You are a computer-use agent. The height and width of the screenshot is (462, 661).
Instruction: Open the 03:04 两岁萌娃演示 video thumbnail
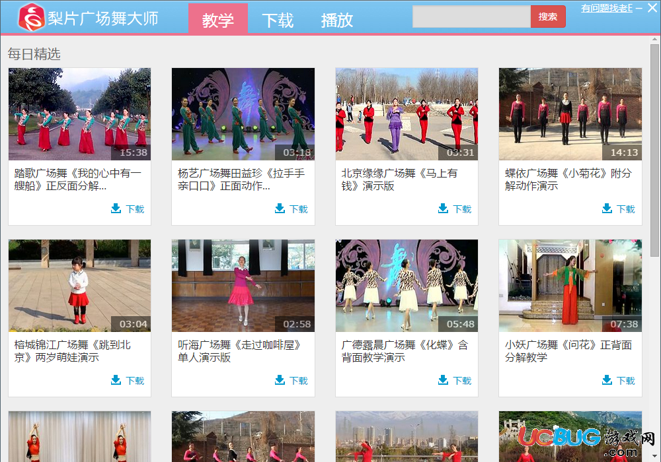point(79,286)
